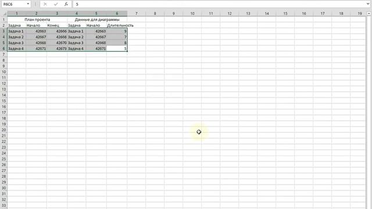Click the Enter checkmark icon in formula bar
The width and height of the screenshot is (372, 209).
coord(56,4)
